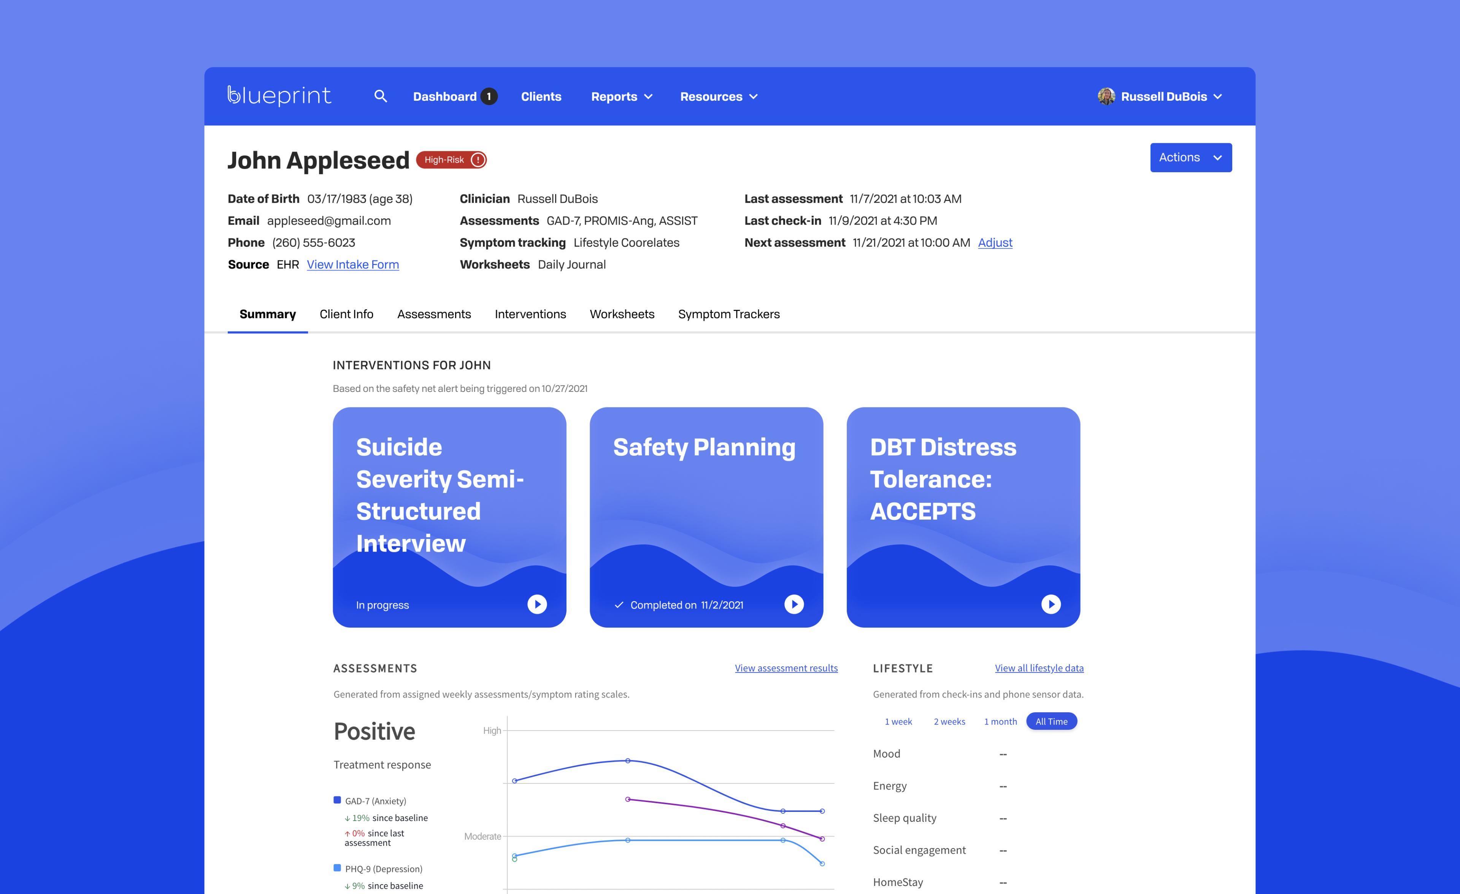The width and height of the screenshot is (1460, 894).
Task: Select the 1 week lifestyle range
Action: click(898, 721)
